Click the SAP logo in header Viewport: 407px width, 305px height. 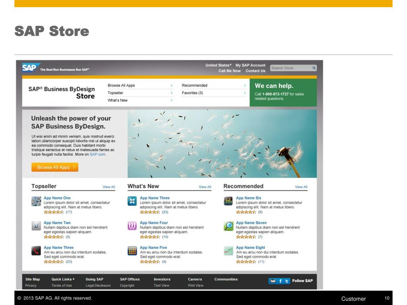31,68
